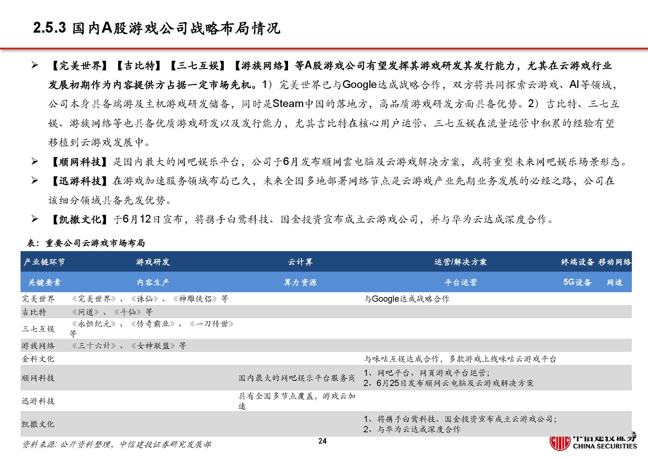
Task: Click the arrow bullet before 【顺网科技】
Action: coord(35,161)
